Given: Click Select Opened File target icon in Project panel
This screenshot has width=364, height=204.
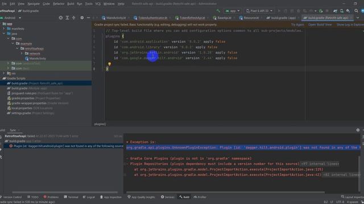Looking at the screenshot, I should click(x=61, y=18).
